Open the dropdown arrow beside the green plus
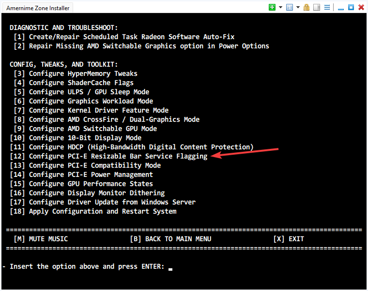This screenshot has width=368, height=291. click(280, 7)
